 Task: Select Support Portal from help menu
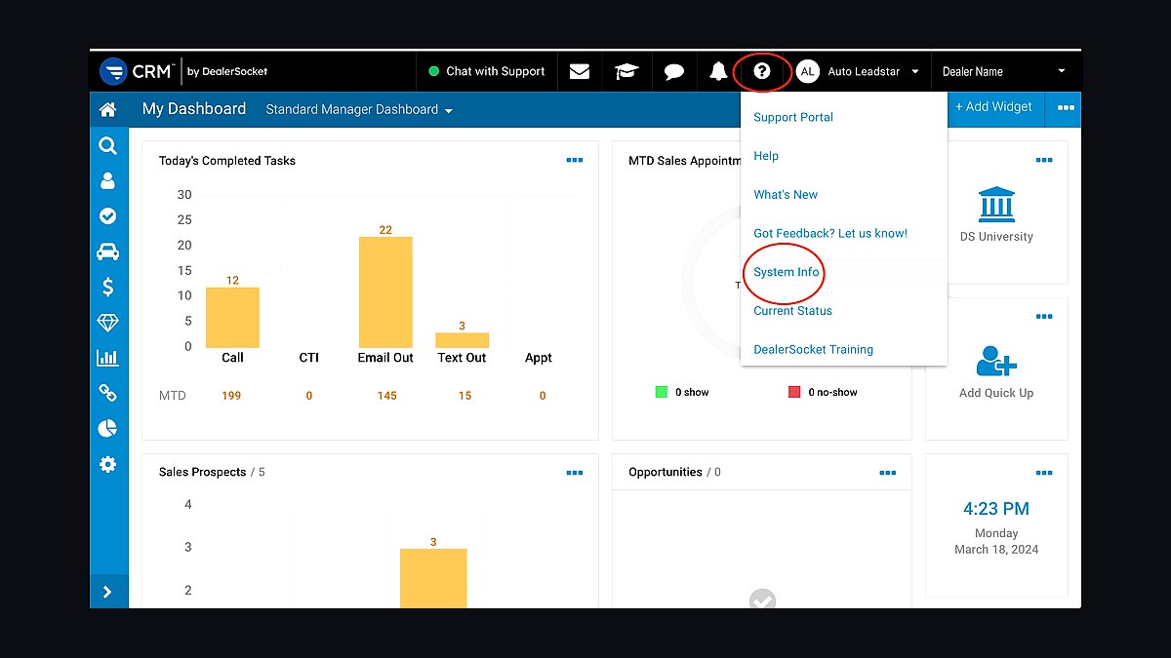[793, 117]
